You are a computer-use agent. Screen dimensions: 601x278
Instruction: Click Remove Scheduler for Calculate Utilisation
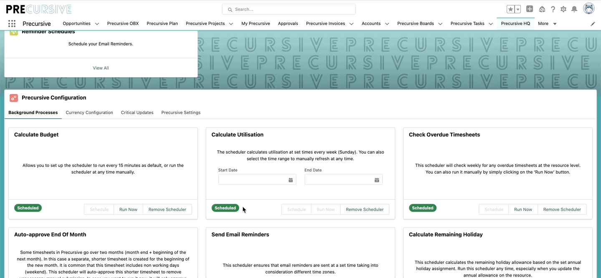[365, 209]
